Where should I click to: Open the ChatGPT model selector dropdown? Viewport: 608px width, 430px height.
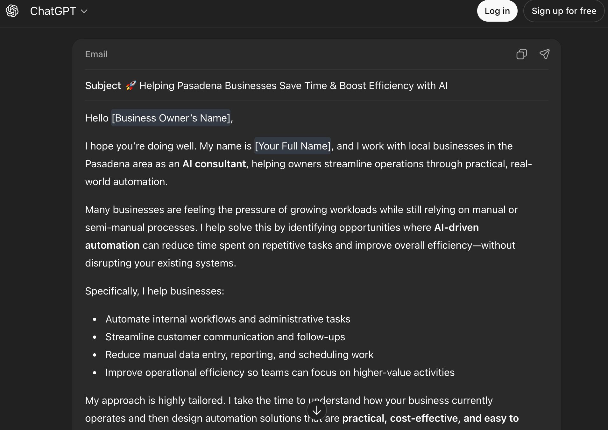click(59, 11)
